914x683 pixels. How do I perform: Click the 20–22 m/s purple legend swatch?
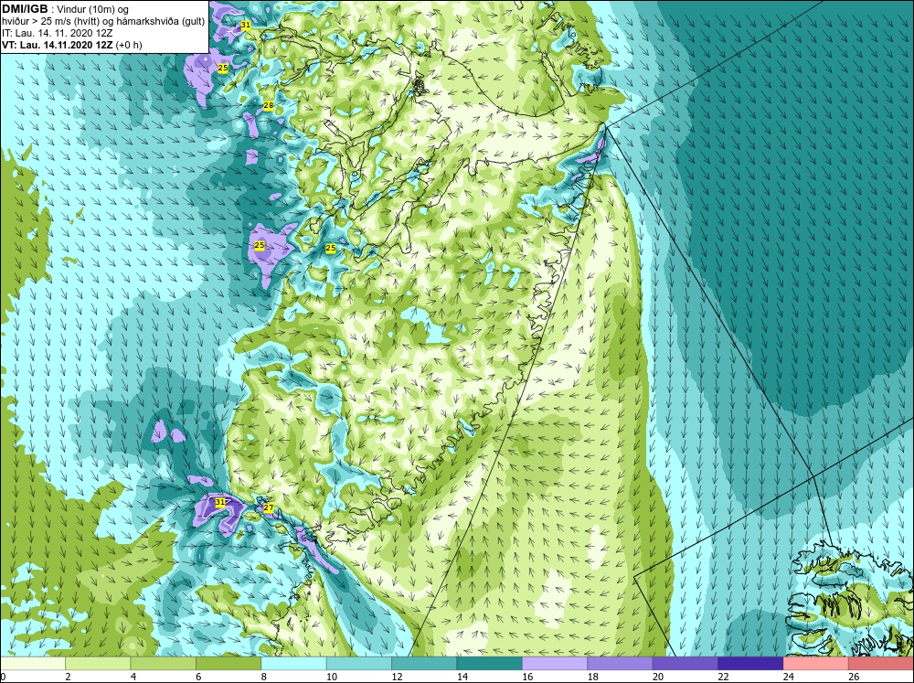pyautogui.click(x=685, y=664)
